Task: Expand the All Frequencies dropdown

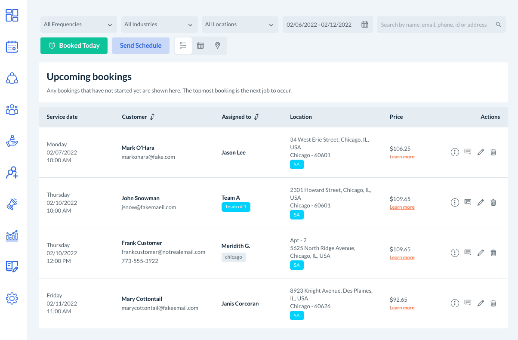Action: [78, 25]
